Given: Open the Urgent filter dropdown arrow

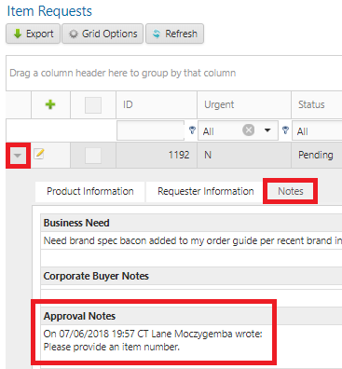Looking at the screenshot, I should click(267, 130).
